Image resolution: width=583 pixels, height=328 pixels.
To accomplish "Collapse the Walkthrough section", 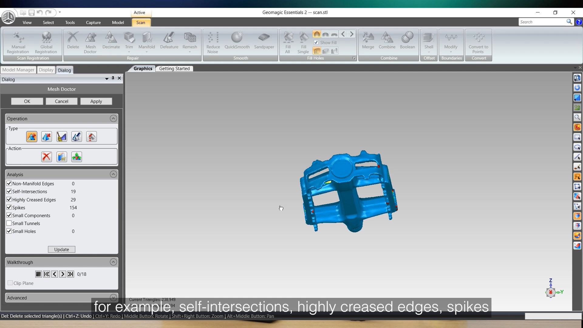I will (113, 262).
